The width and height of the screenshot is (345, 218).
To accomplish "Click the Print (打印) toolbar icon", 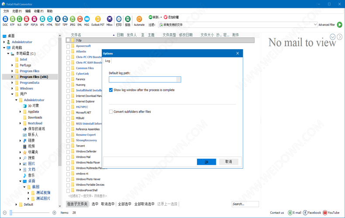I will (119, 19).
